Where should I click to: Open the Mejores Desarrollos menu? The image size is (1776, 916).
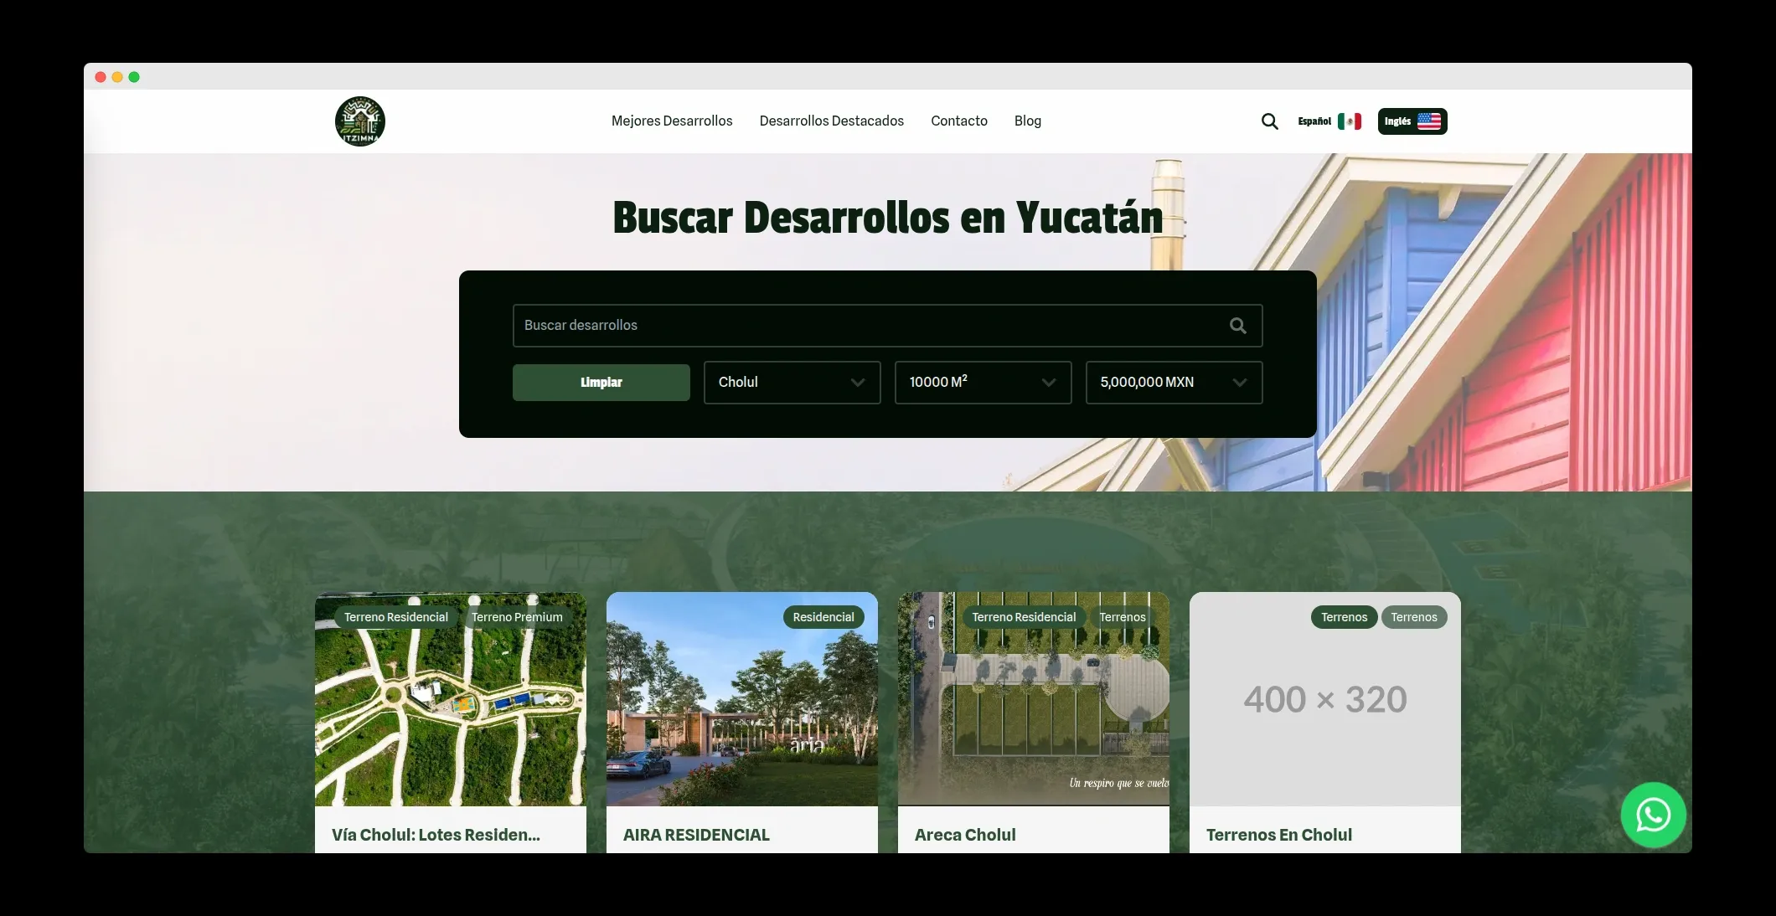pos(671,121)
